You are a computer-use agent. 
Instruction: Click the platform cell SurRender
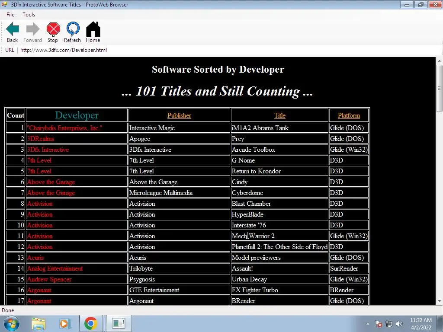[349, 268]
